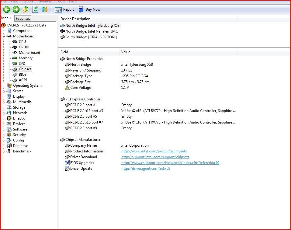Select the PCI-E 2.0 x16 port #3 row
The height and width of the screenshot is (230, 291).
(x=150, y=111)
